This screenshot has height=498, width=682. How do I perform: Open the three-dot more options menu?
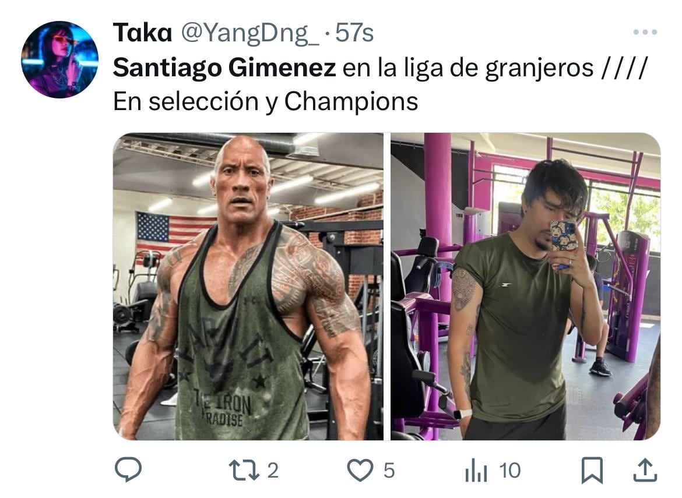(645, 32)
